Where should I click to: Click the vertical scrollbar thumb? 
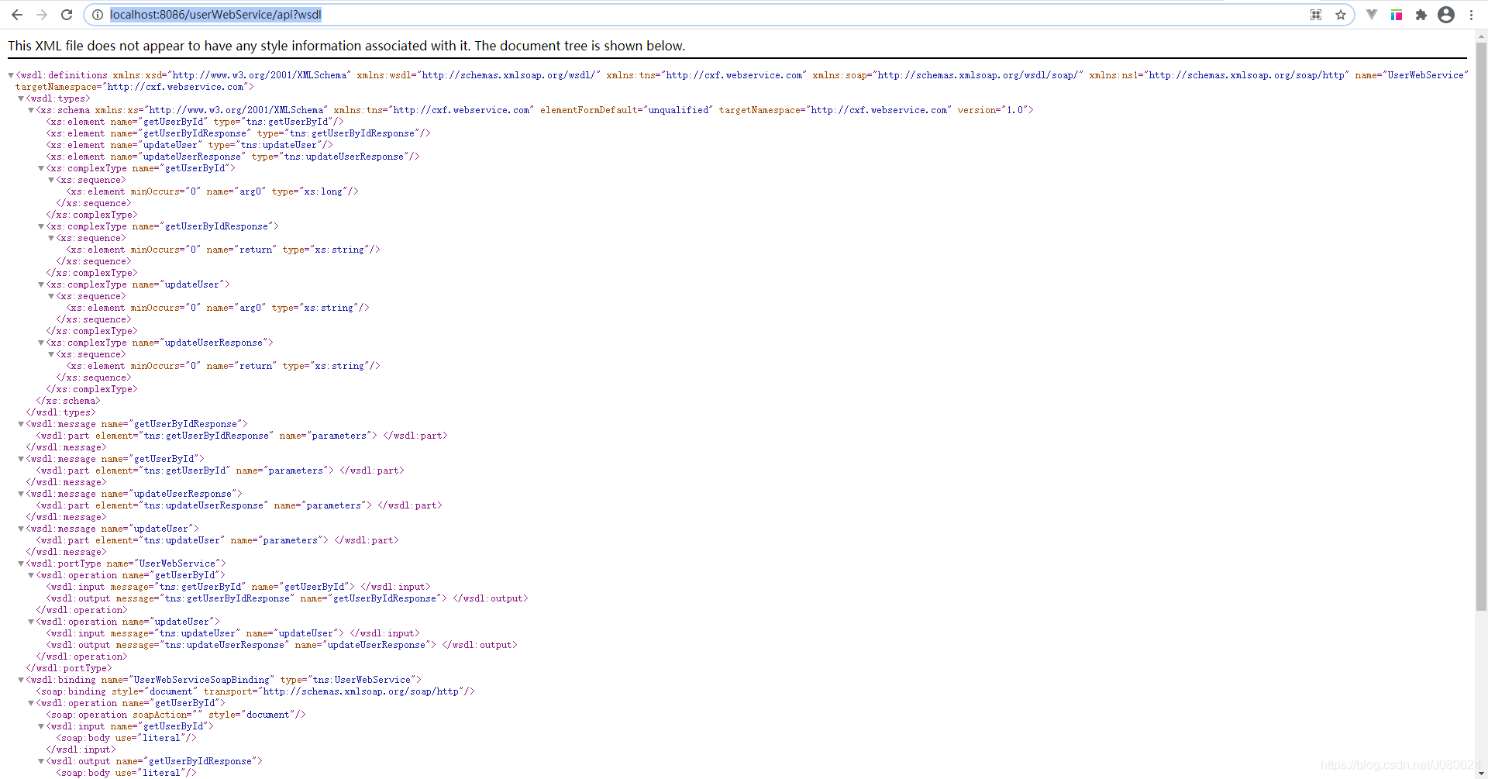click(x=1481, y=326)
